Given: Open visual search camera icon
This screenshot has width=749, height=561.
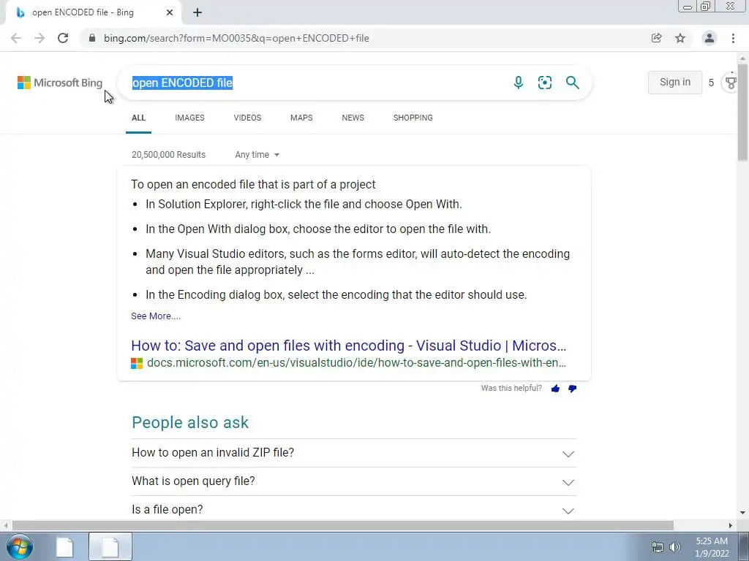Looking at the screenshot, I should (544, 83).
